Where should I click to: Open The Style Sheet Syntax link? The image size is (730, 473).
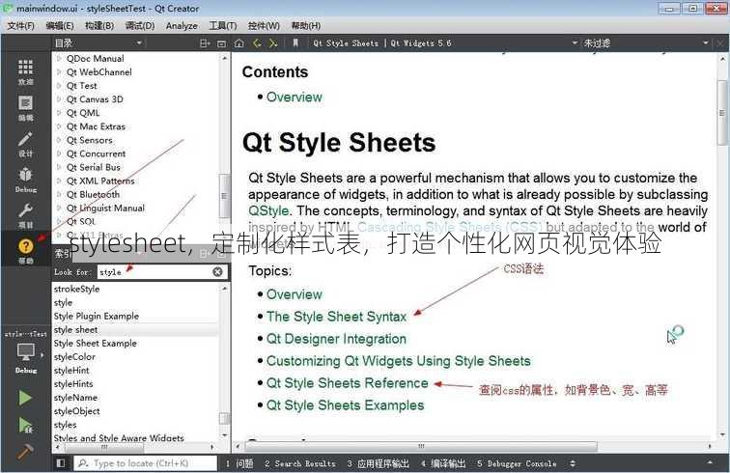coord(337,317)
